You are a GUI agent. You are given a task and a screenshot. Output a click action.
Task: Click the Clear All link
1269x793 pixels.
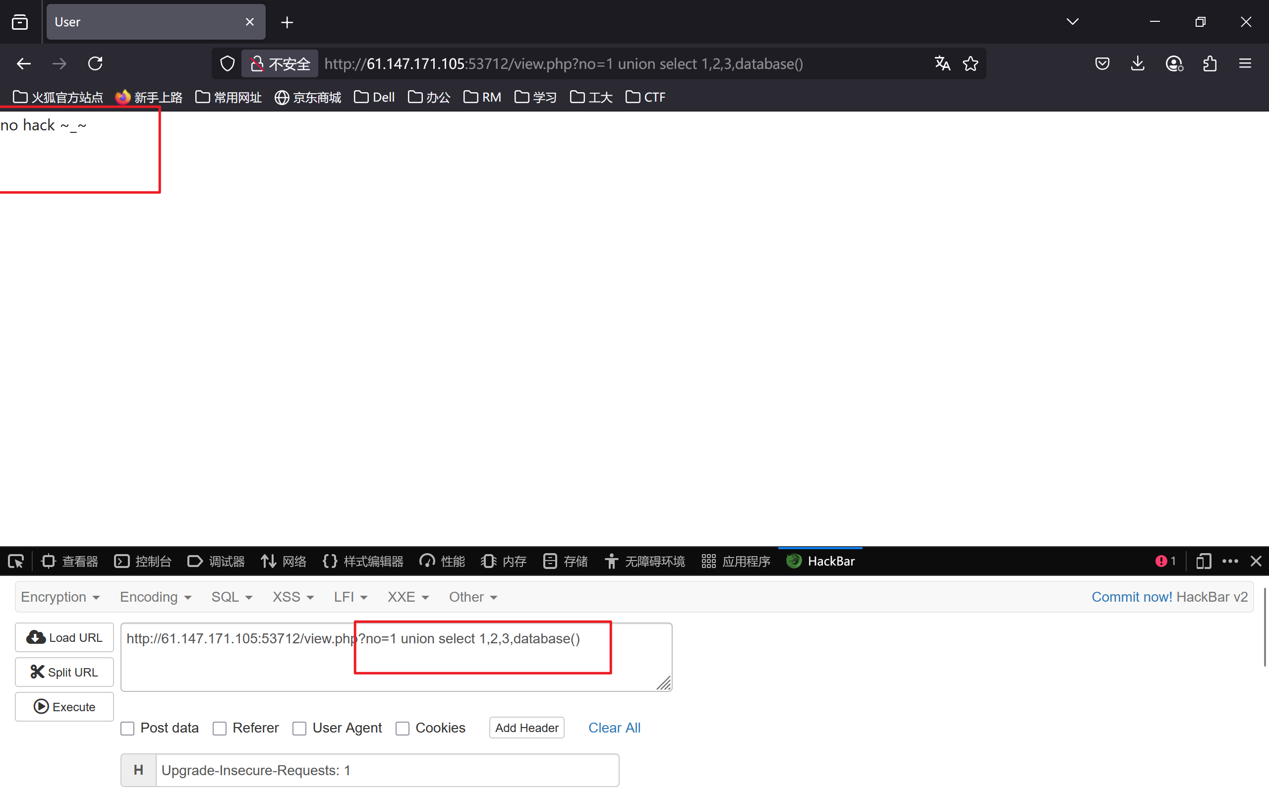tap(614, 728)
